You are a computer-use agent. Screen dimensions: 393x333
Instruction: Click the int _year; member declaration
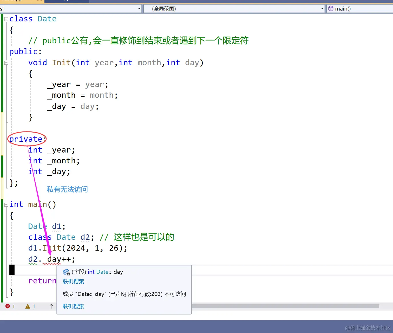tap(52, 150)
